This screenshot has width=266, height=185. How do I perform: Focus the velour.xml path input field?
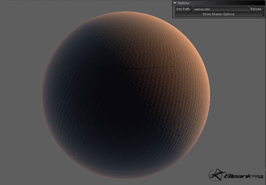point(221,9)
